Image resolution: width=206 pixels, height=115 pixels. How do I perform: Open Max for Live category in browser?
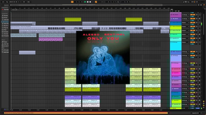[x=5, y=26]
